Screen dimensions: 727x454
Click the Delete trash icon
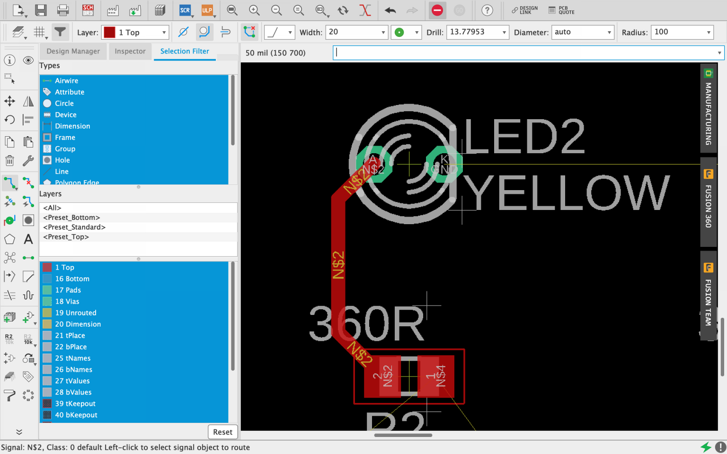[x=9, y=160]
